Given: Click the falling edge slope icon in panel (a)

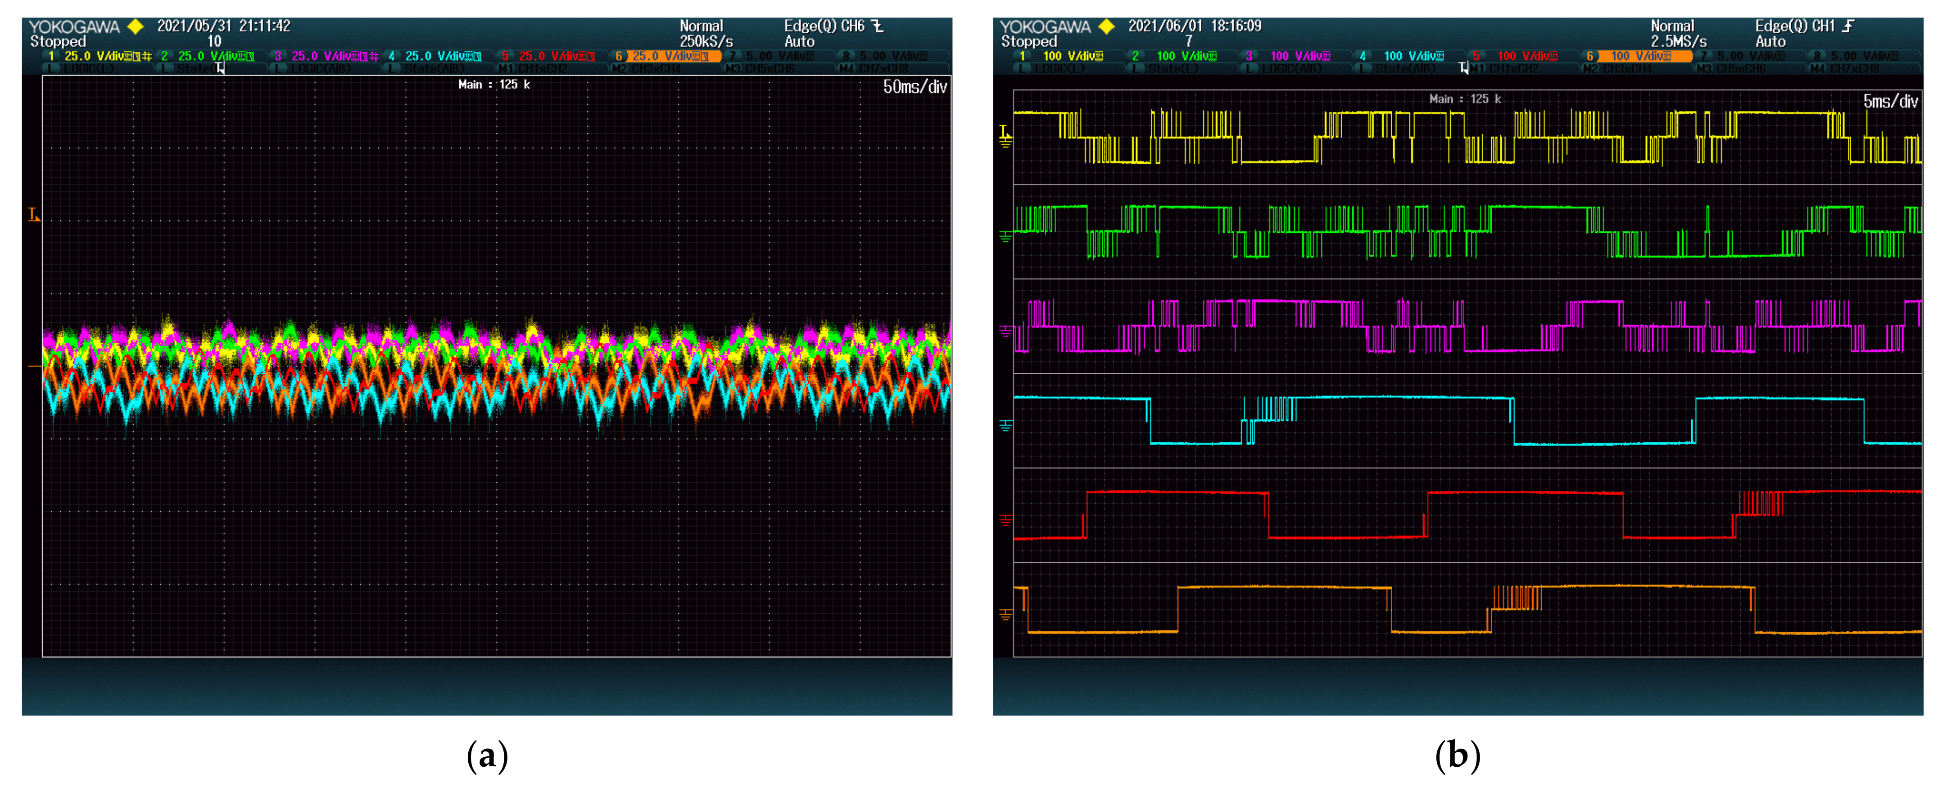Looking at the screenshot, I should (878, 27).
